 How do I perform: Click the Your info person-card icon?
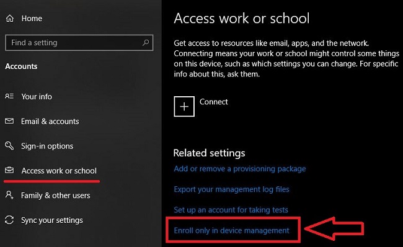(9, 96)
